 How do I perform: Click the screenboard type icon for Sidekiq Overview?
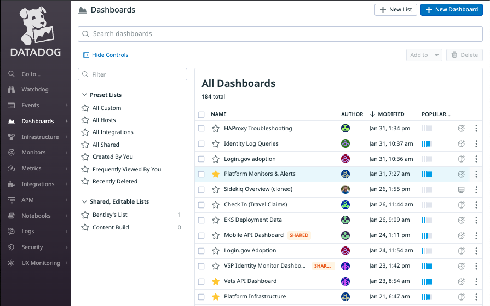461,189
